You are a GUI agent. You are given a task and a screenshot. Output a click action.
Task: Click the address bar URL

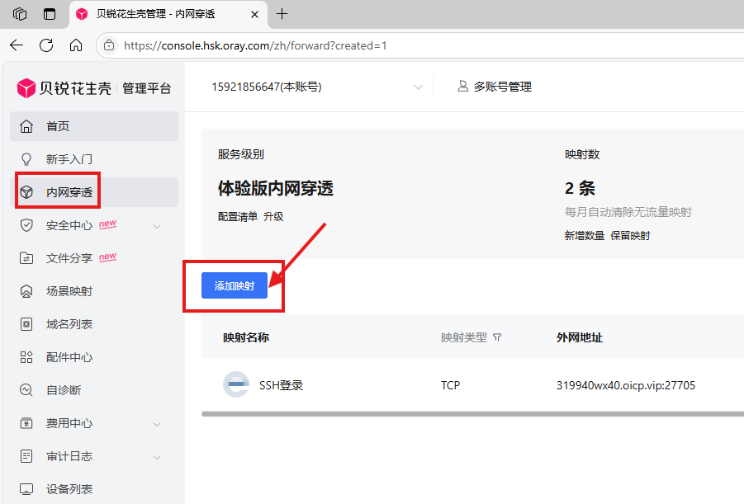(x=255, y=45)
